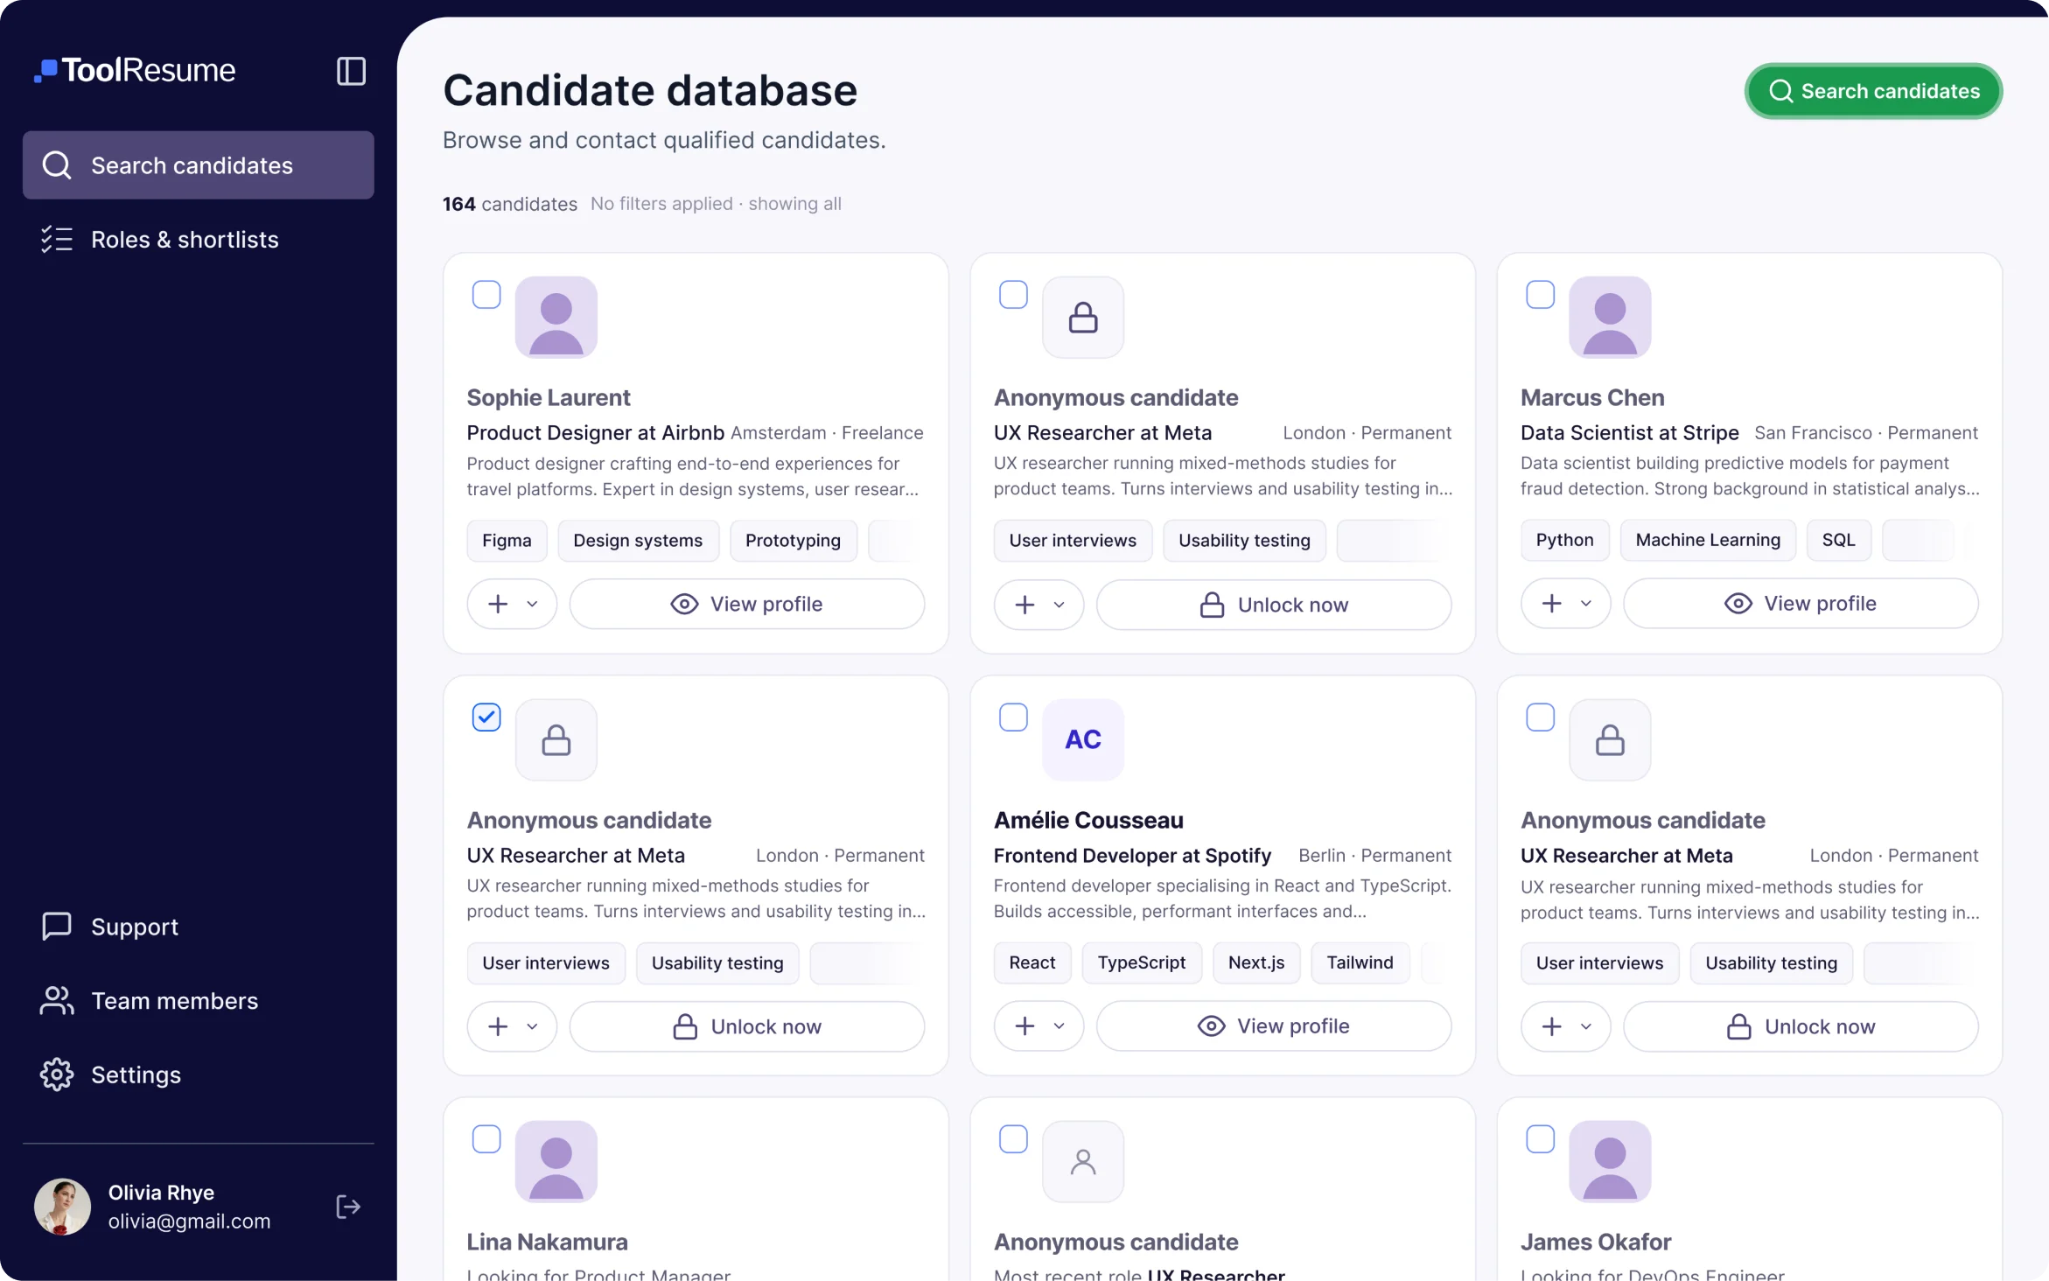
Task: Click the olivia@gmail.com account text
Action: 189,1221
